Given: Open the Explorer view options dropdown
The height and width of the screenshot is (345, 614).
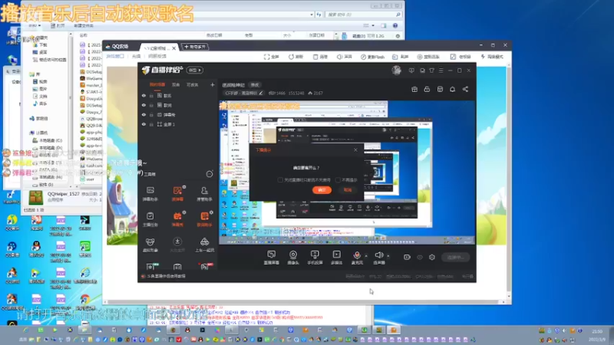Looking at the screenshot, I should pos(373,25).
